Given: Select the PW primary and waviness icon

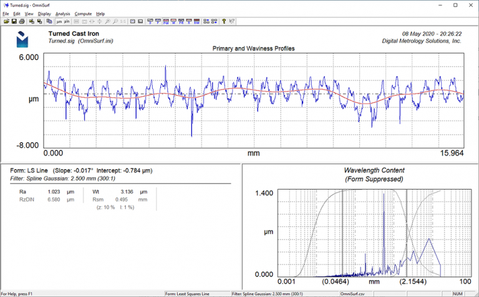Looking at the screenshot, I should click(x=166, y=21).
